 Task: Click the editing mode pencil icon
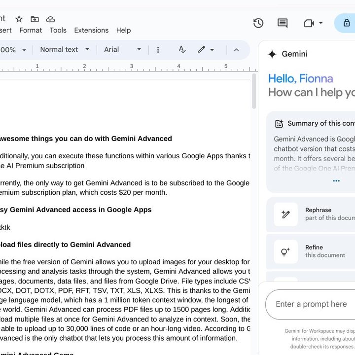[201, 50]
